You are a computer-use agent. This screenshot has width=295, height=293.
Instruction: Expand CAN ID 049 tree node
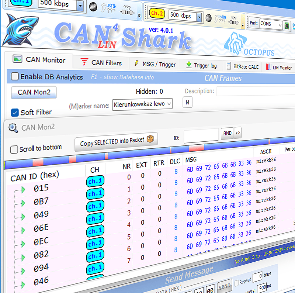click(x=23, y=217)
